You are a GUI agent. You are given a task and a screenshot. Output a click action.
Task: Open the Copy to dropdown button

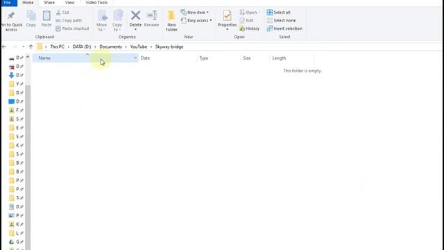(x=117, y=20)
